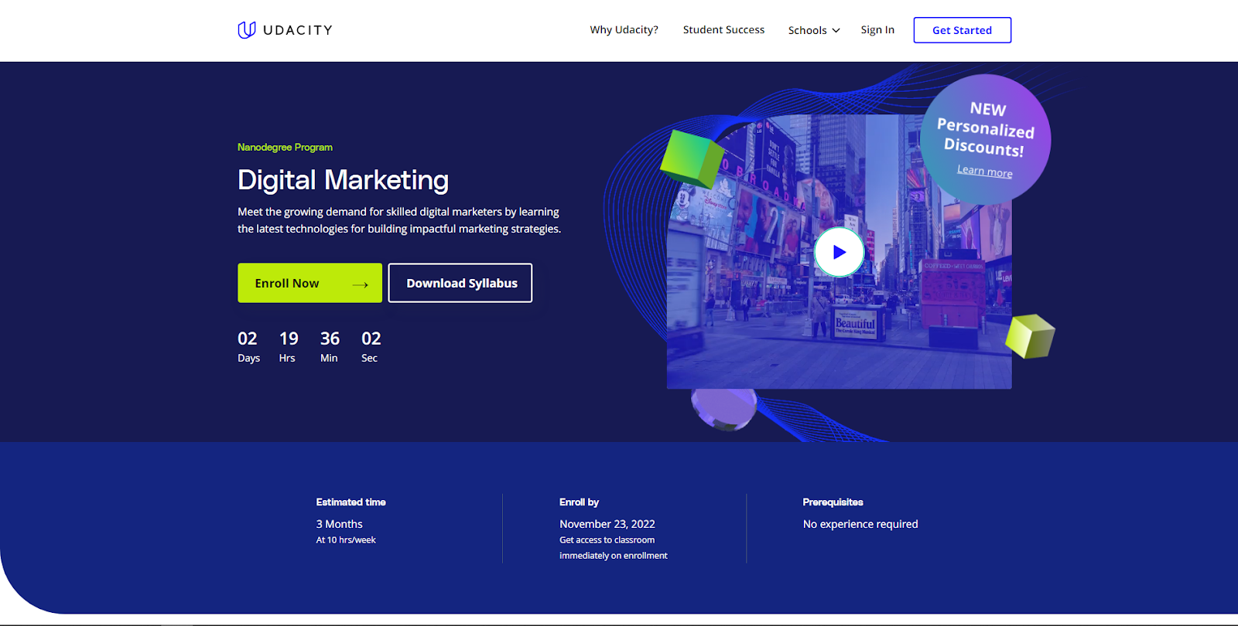The image size is (1238, 626).
Task: Click the Digital Marketing heading
Action: pos(343,180)
